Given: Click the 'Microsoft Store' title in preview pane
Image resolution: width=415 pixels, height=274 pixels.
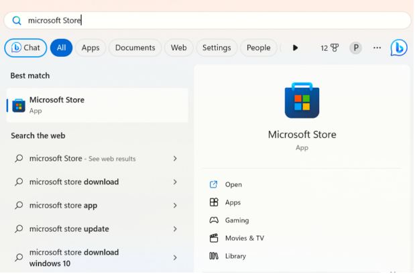Looking at the screenshot, I should click(302, 135).
